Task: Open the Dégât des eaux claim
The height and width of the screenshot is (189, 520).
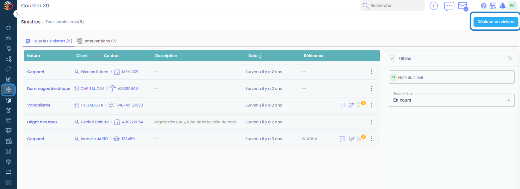Action: (42, 122)
